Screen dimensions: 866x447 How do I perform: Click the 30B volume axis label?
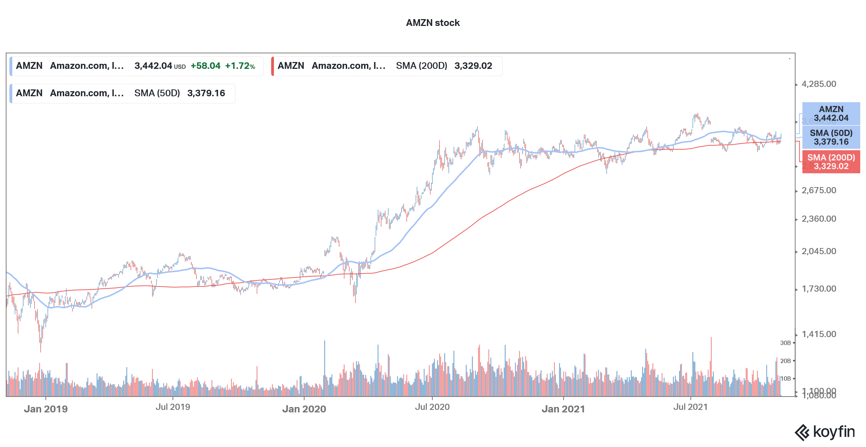pyautogui.click(x=786, y=343)
